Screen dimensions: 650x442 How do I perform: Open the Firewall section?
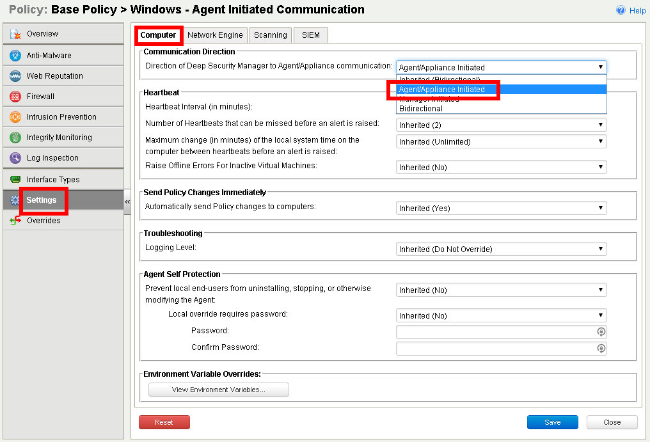63,96
